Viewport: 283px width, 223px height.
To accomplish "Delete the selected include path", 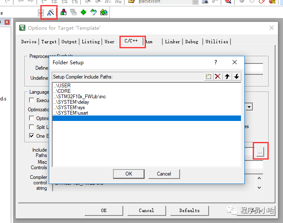I will click(217, 76).
